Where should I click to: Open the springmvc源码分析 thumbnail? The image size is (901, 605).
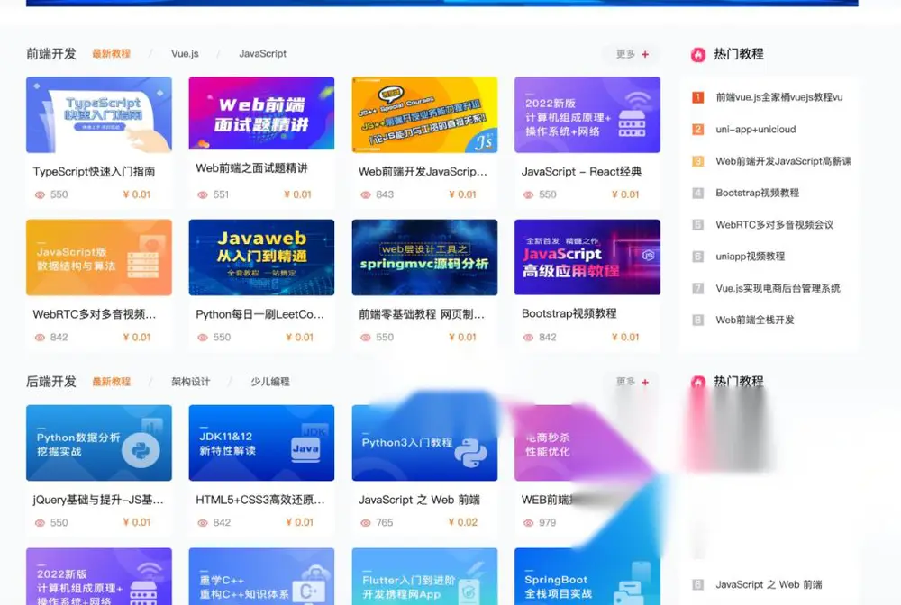tap(424, 257)
